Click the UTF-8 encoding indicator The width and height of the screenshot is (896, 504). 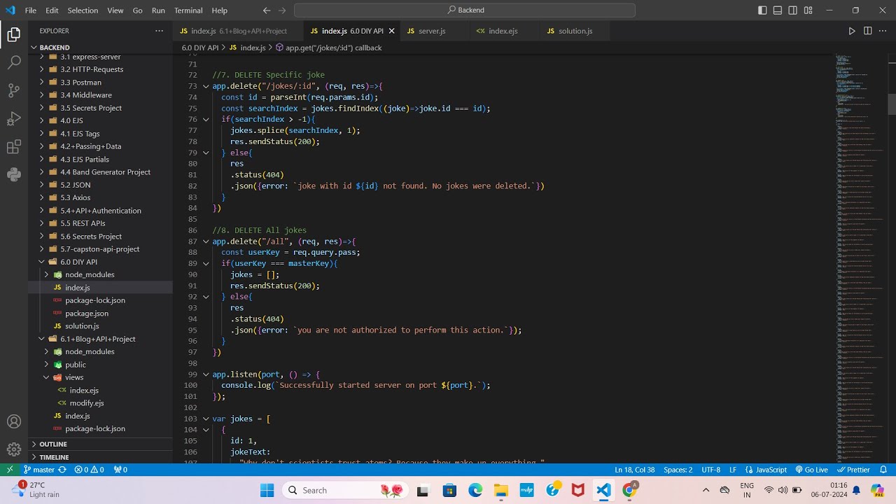click(710, 470)
